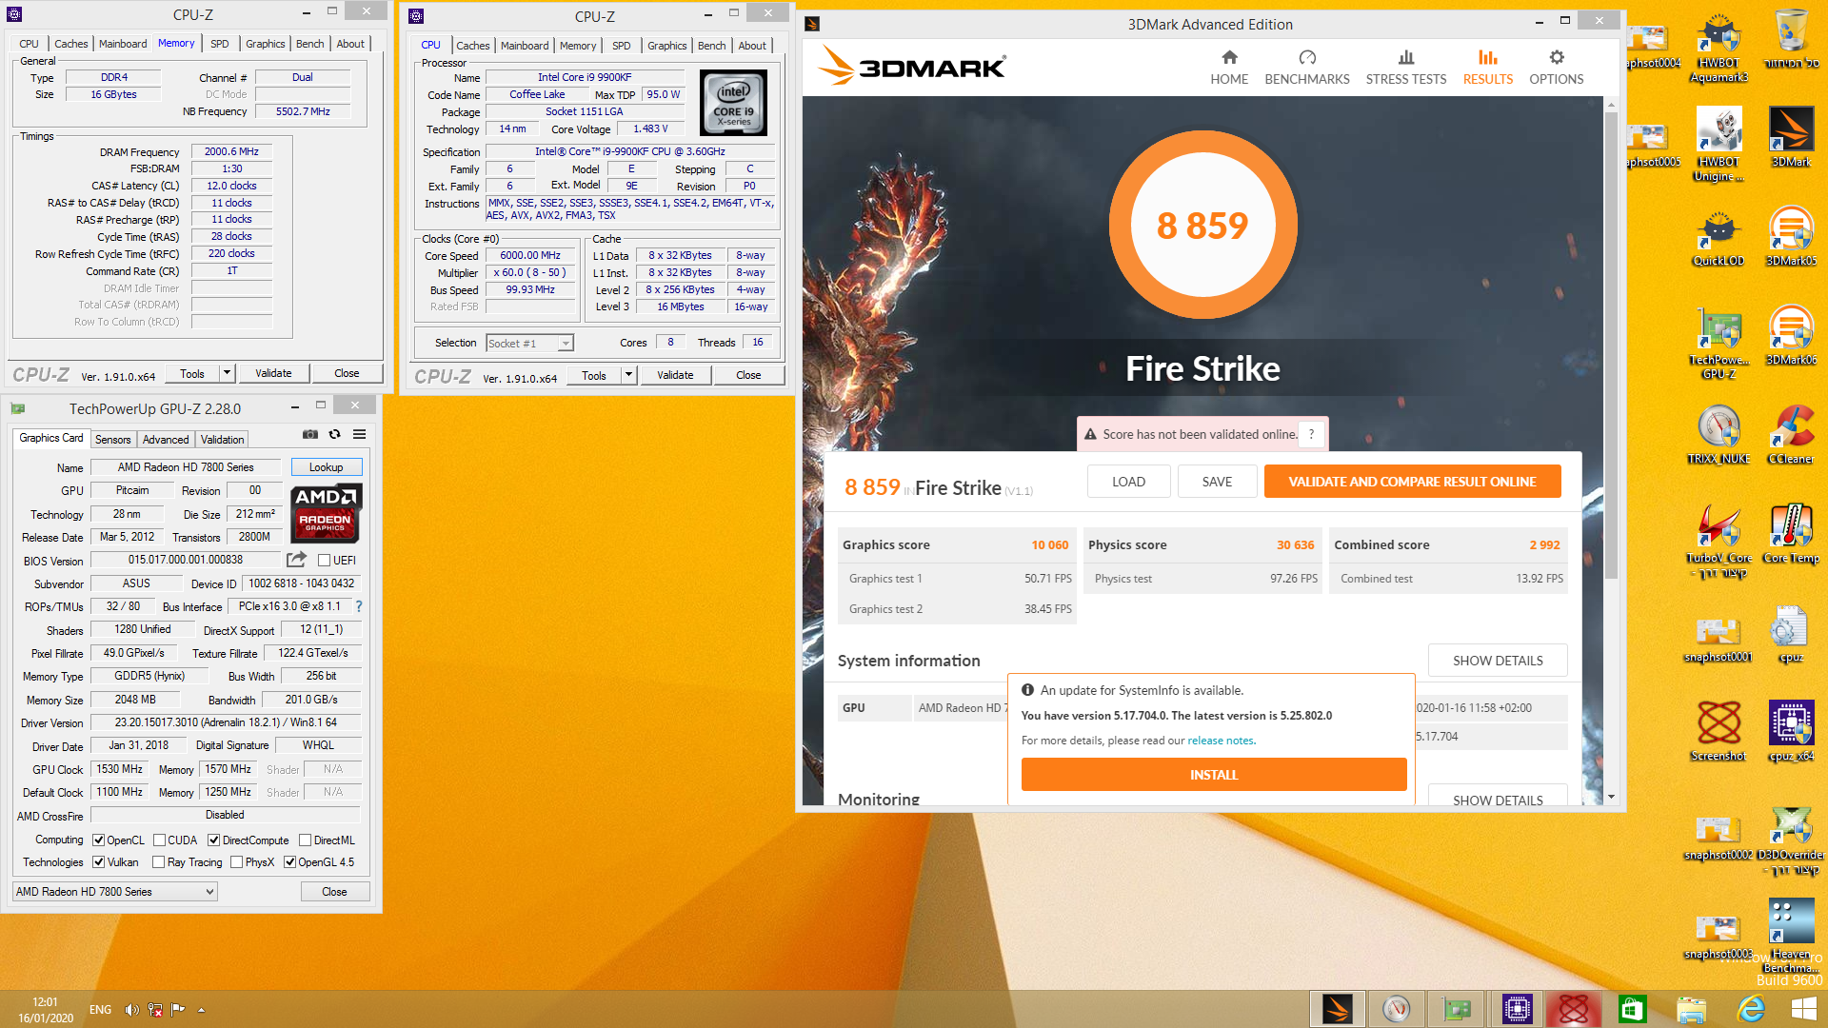Switch to Sensors tab in GPU-Z
Viewport: 1828px width, 1028px height.
[x=112, y=440]
